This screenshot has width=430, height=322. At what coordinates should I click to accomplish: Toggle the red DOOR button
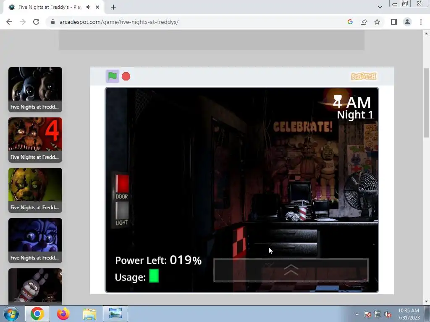coord(122,183)
